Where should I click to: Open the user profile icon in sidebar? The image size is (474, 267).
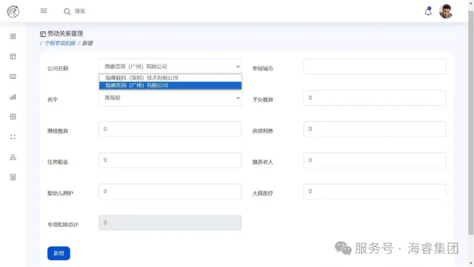13,157
